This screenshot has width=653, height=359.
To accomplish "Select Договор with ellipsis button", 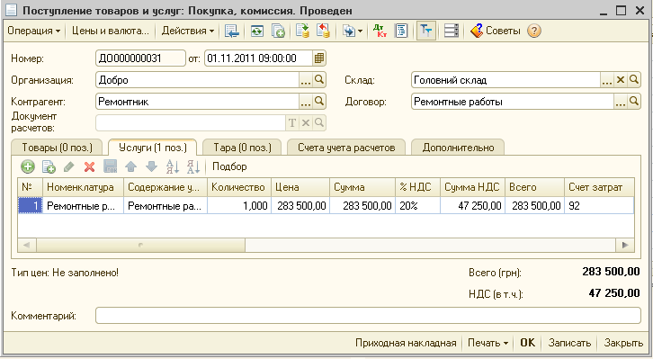I will 621,102.
